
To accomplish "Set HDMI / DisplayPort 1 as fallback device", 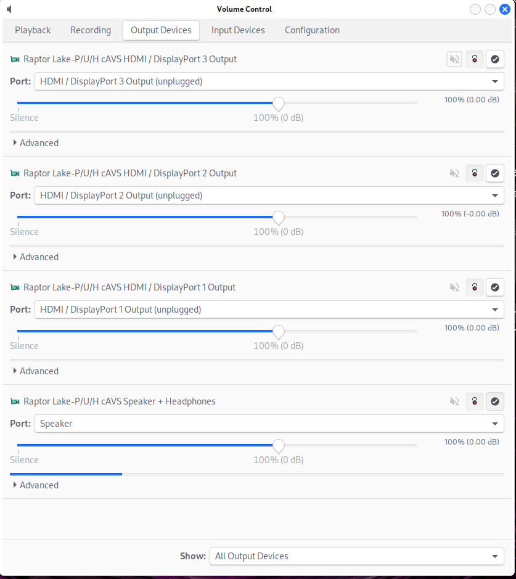I will point(494,287).
